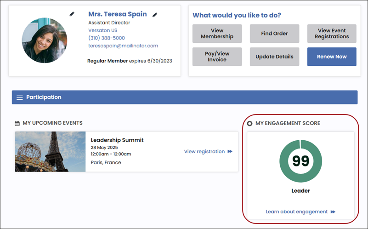The image size is (368, 229).
Task: Expand the Participation section header bar
Action: click(x=185, y=97)
